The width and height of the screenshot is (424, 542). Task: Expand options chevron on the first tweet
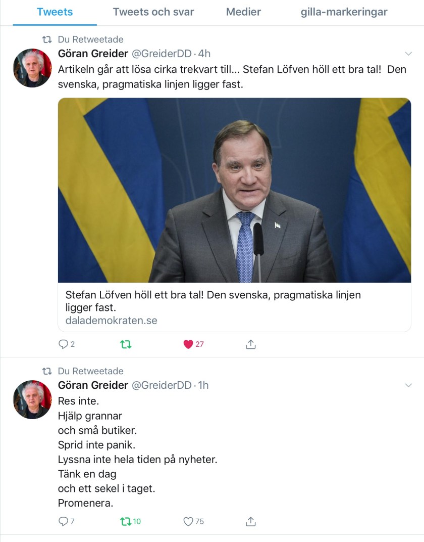click(408, 54)
